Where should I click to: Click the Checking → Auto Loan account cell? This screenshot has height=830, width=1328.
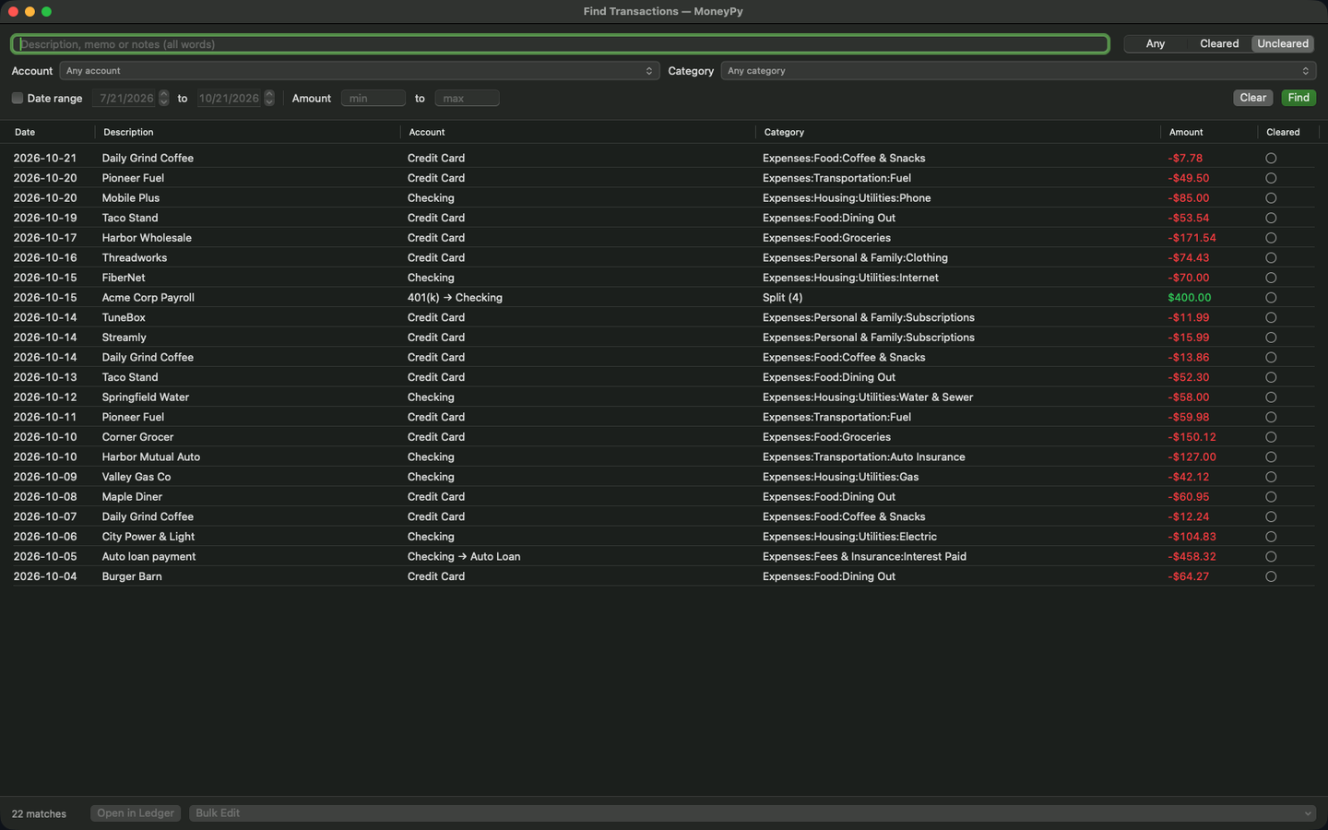pyautogui.click(x=464, y=557)
